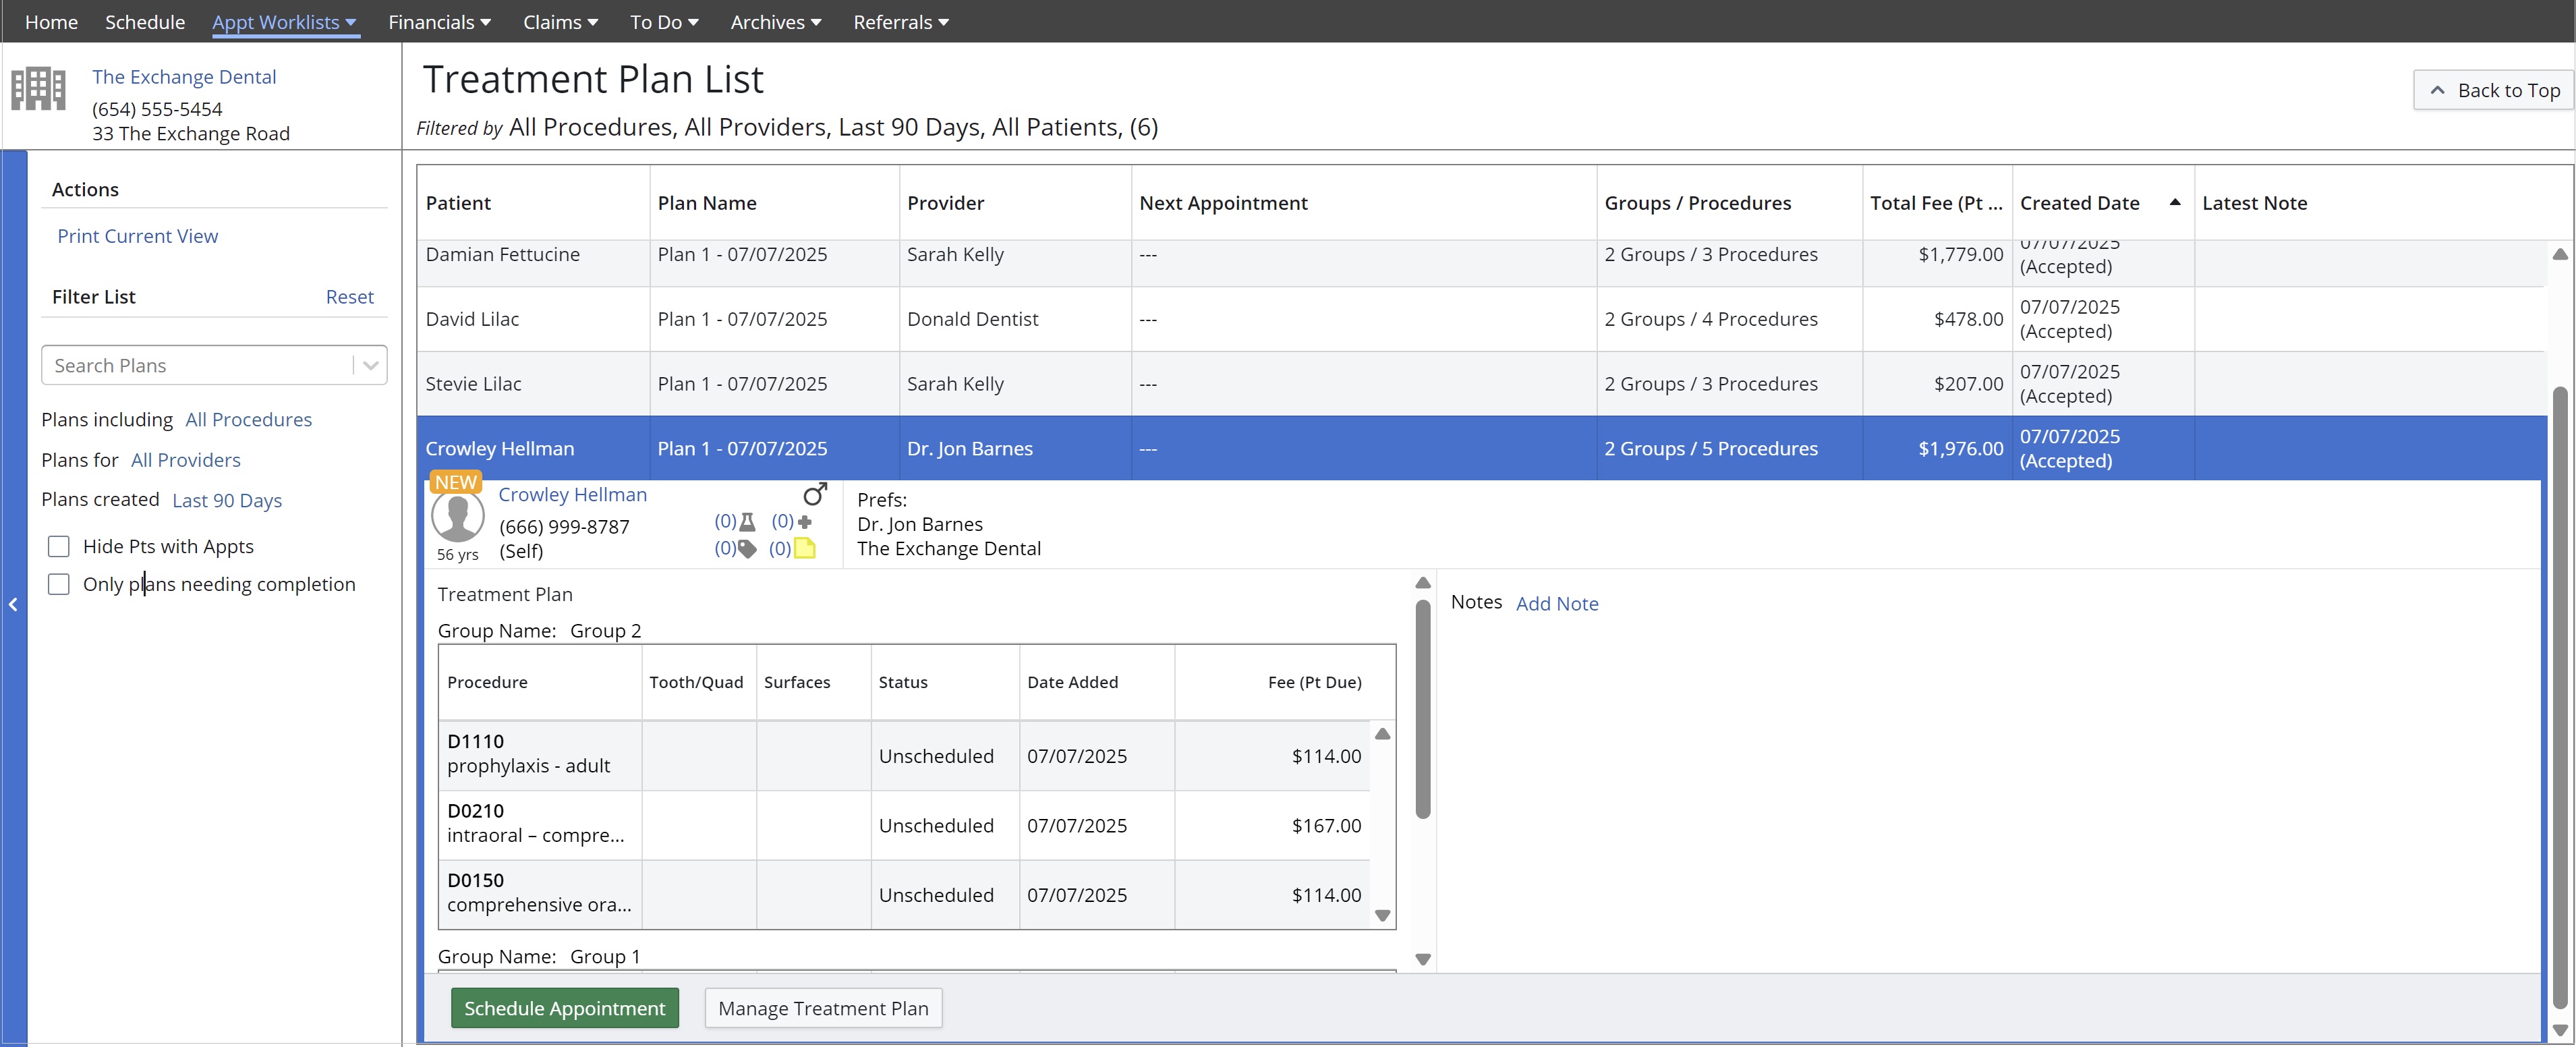Open the Search Plans dropdown arrow

(370, 365)
